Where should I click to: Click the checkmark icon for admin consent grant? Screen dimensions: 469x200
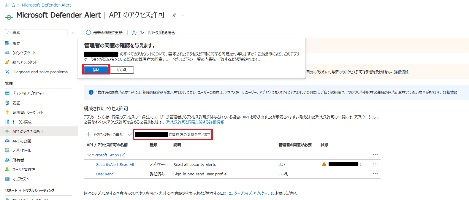click(130, 134)
